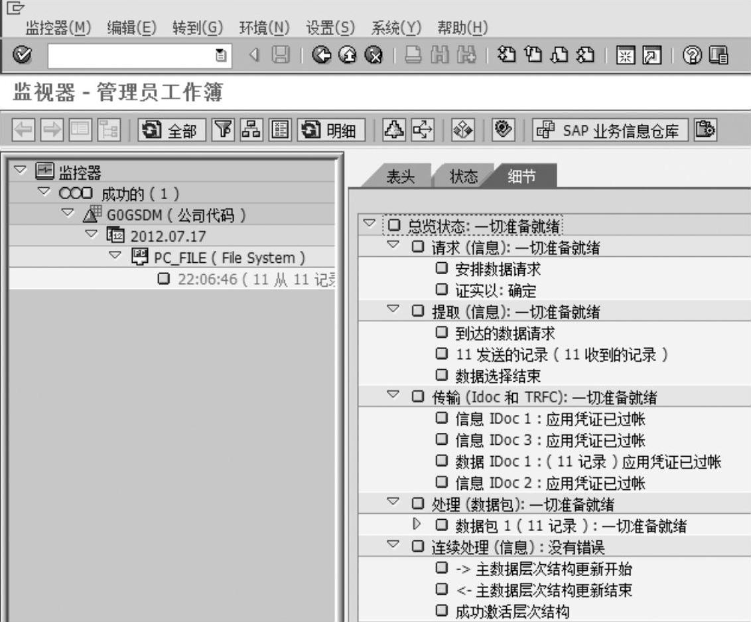Click the Next Page icon
The image size is (751, 622).
(559, 55)
